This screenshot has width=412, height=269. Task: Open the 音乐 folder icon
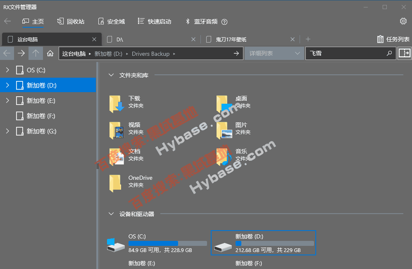[224, 157]
